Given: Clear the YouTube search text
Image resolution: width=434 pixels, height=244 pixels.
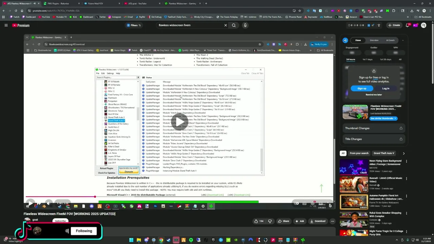Looking at the screenshot, I should (x=225, y=25).
